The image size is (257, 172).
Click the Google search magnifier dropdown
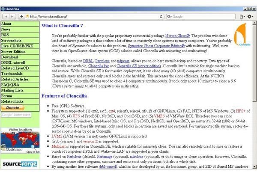pyautogui.click(x=169, y=17)
